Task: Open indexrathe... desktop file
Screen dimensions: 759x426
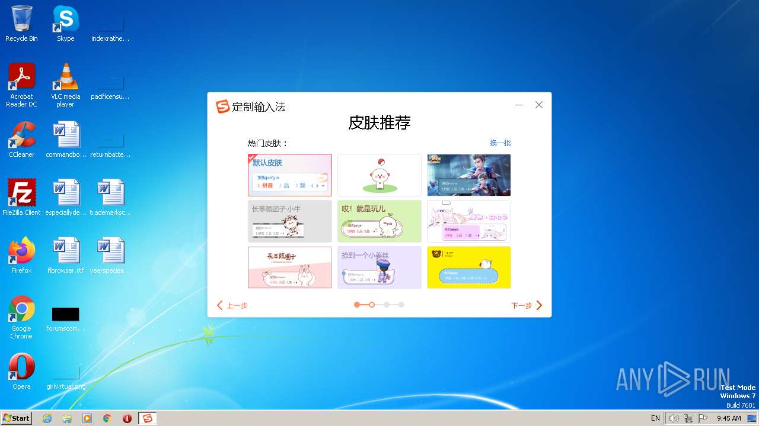Action: (x=110, y=30)
